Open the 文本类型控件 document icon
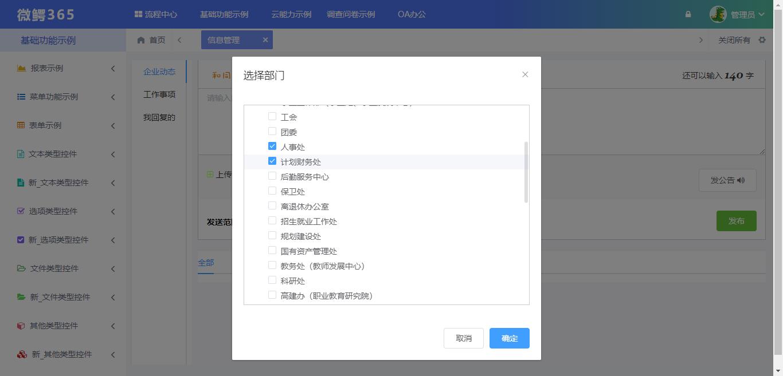Screen dimensions: 783x376 pos(21,154)
